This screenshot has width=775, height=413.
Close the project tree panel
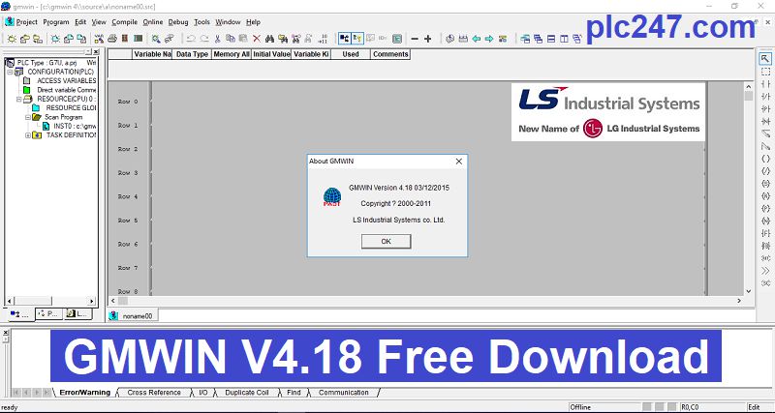coord(95,52)
